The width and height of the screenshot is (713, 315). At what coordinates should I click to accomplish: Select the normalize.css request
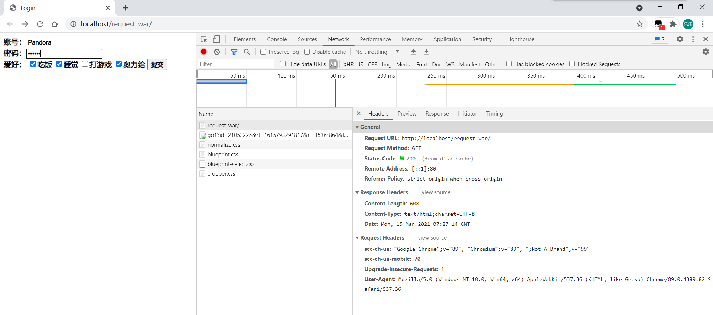point(274,145)
